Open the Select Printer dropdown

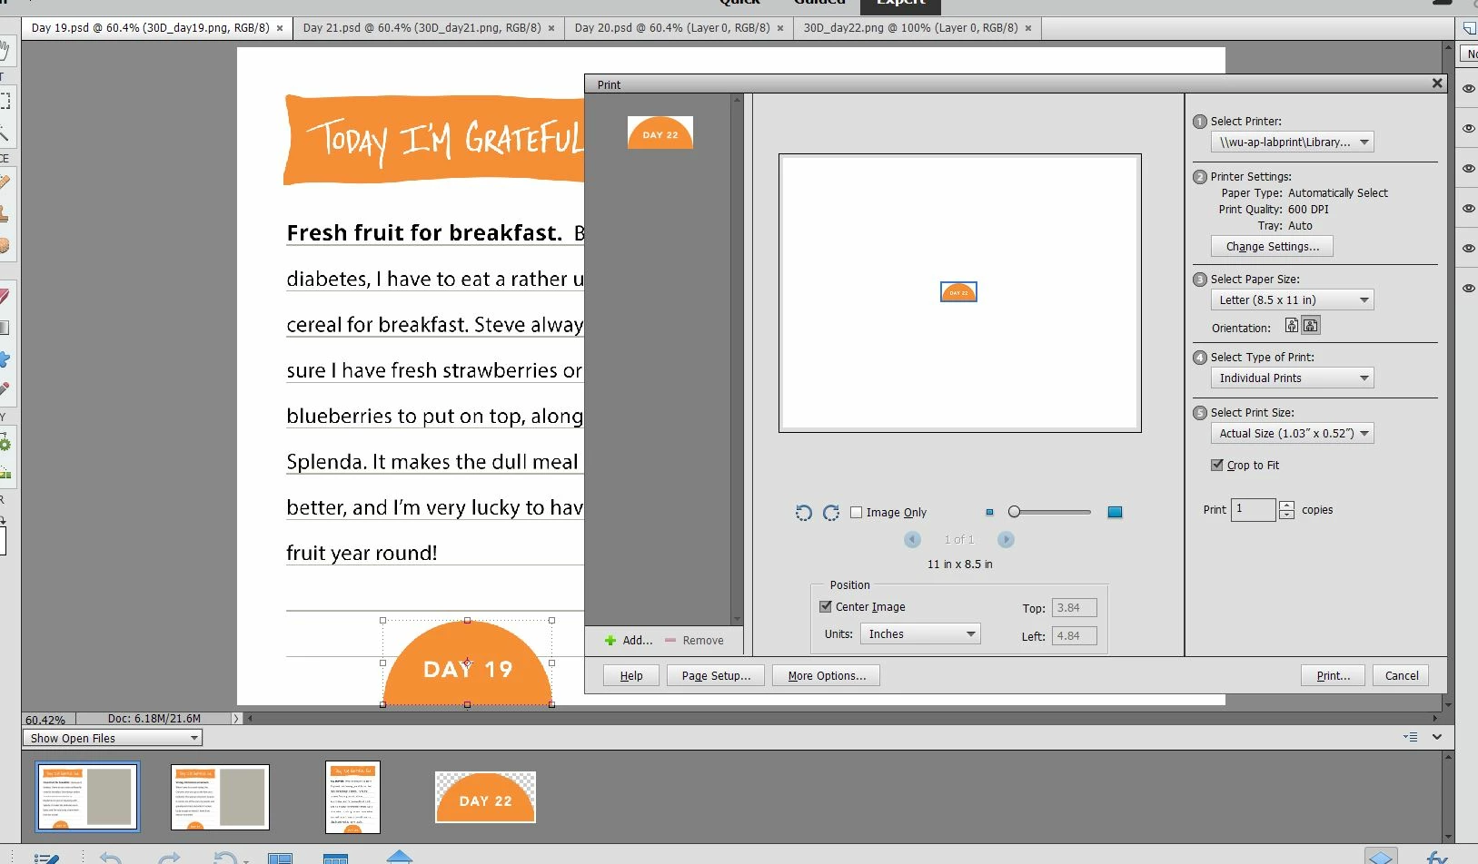point(1292,142)
